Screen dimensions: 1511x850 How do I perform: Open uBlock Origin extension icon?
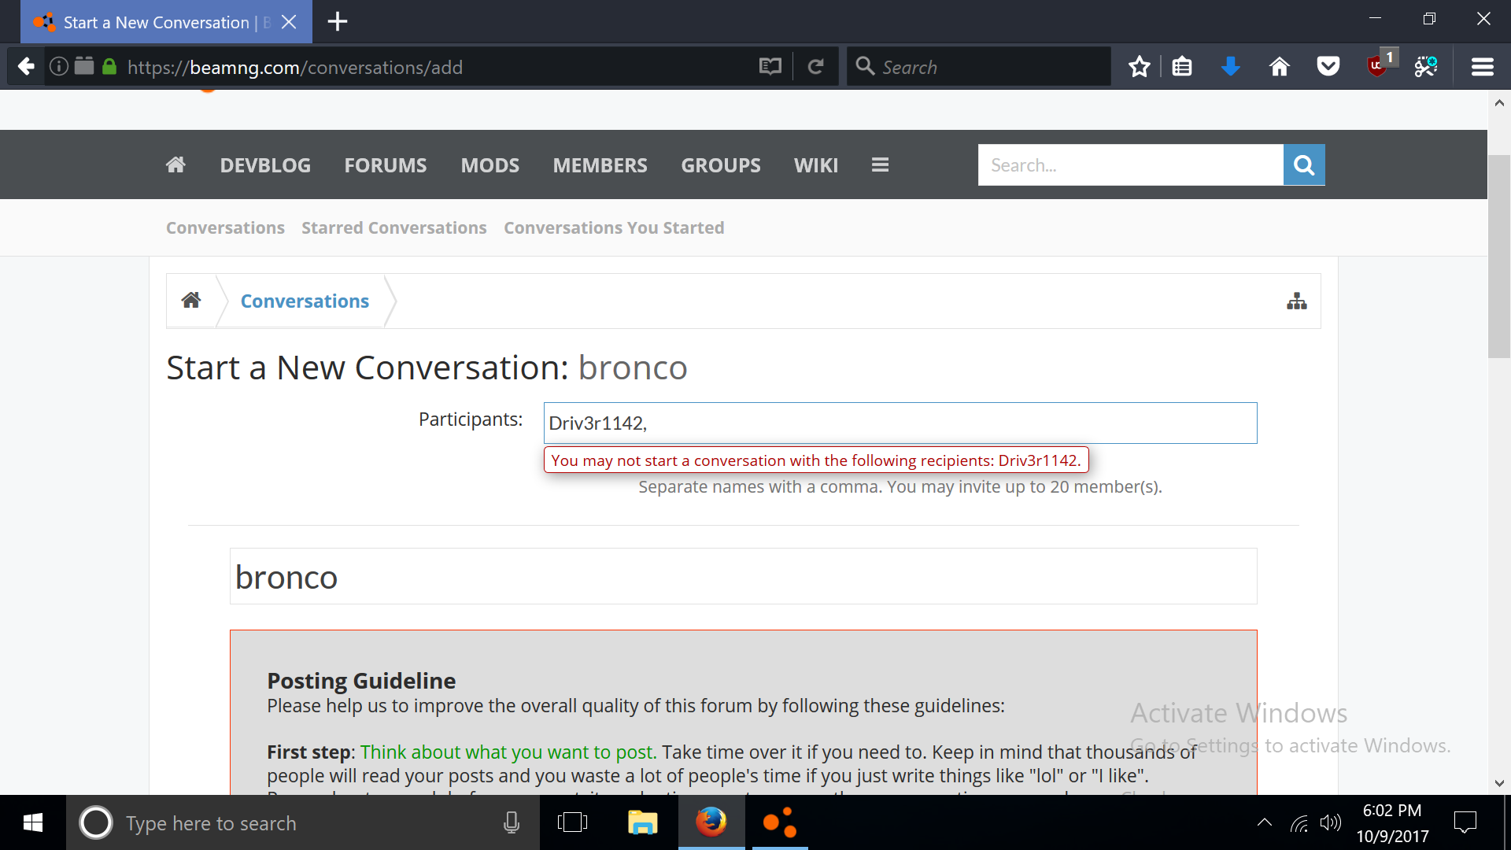(x=1378, y=65)
